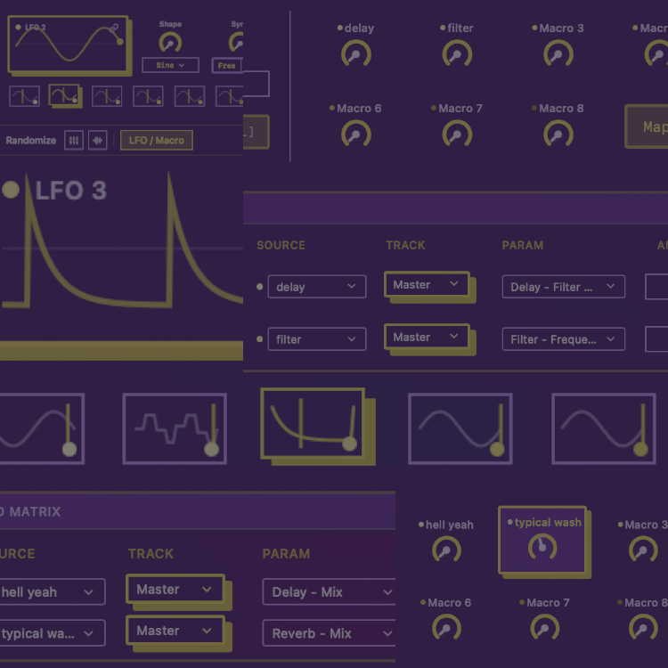Open the Free sync mode dropdown
668x668 pixels.
[227, 66]
